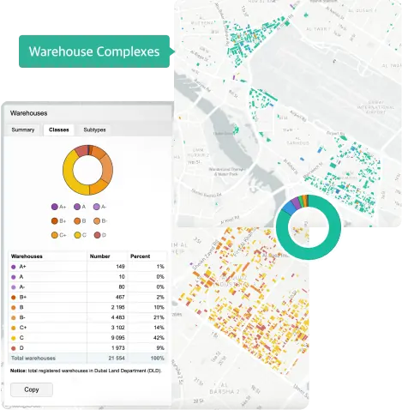Click the value 4 483 in table
The height and width of the screenshot is (410, 402).
click(x=118, y=317)
